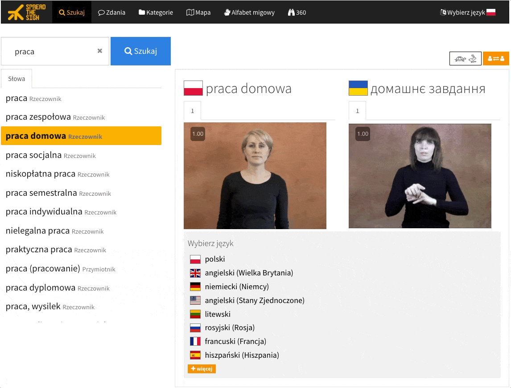Open the result niskopłatna praca
Screen dimensions: 511x388
coord(58,174)
